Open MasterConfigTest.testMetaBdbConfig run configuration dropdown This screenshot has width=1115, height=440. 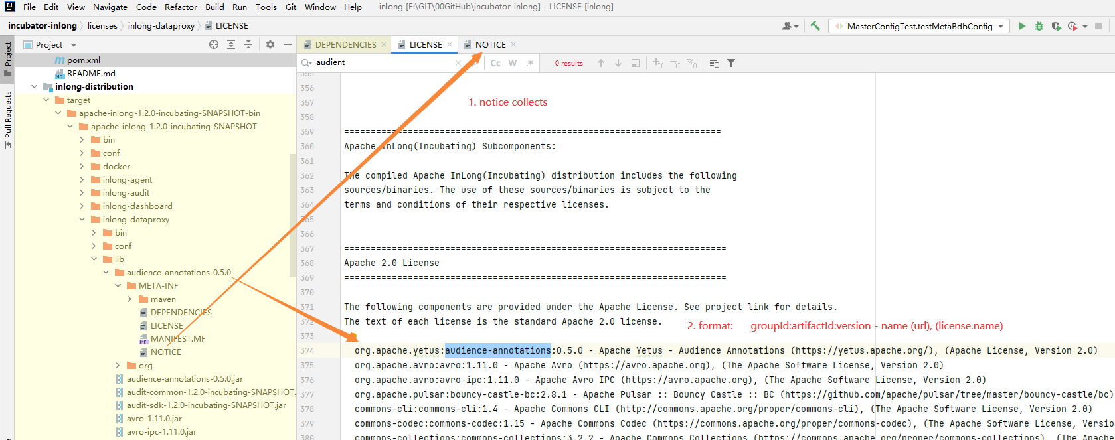tap(919, 26)
